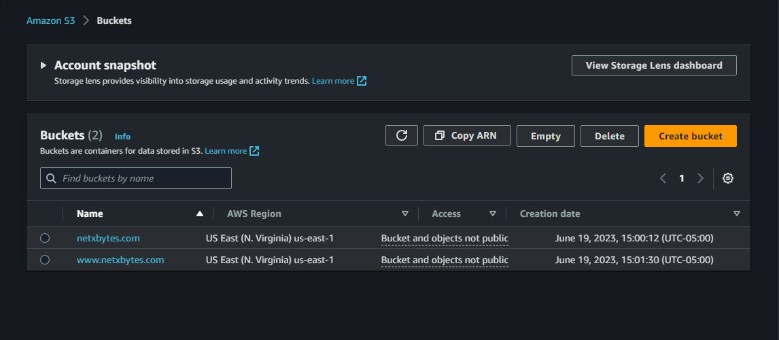Open View Storage Lens dashboard
The height and width of the screenshot is (340, 779).
[x=654, y=65]
